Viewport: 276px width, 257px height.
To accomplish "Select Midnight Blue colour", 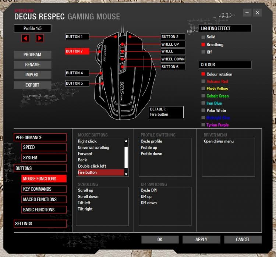I will click(216, 118).
